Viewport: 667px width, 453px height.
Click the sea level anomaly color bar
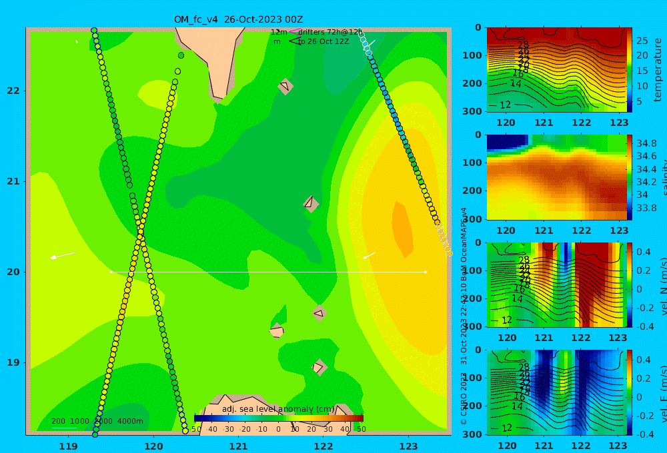pyautogui.click(x=278, y=418)
